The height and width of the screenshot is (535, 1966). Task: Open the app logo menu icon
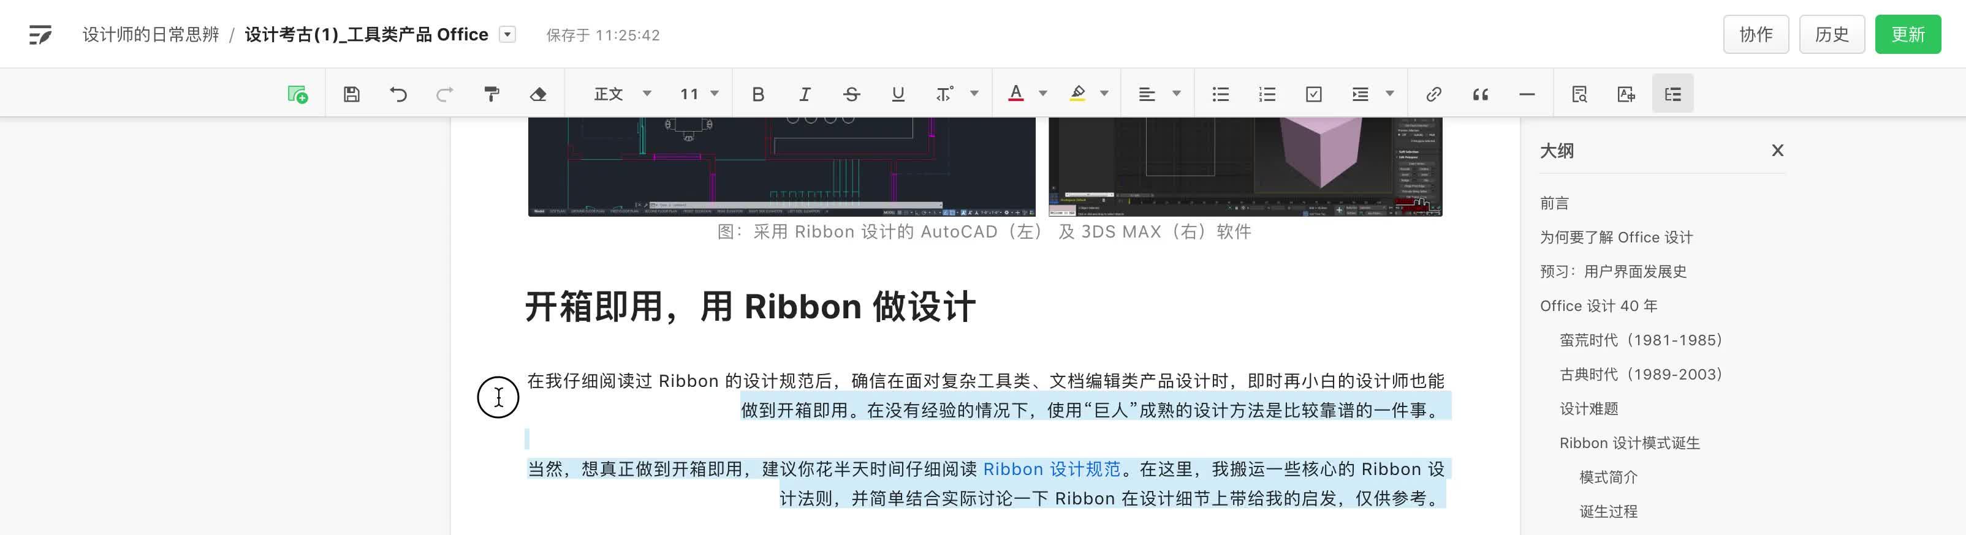(x=40, y=34)
